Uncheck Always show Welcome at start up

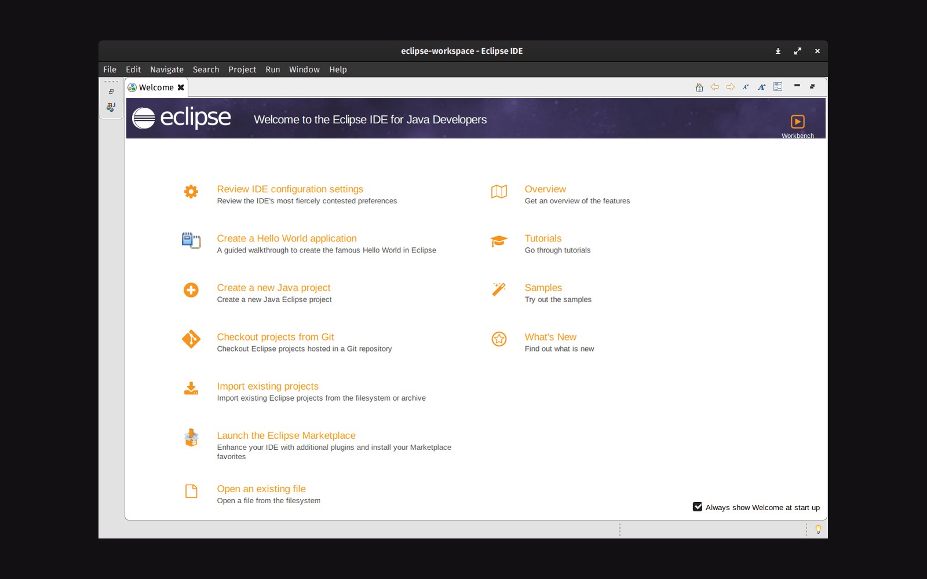coord(698,507)
